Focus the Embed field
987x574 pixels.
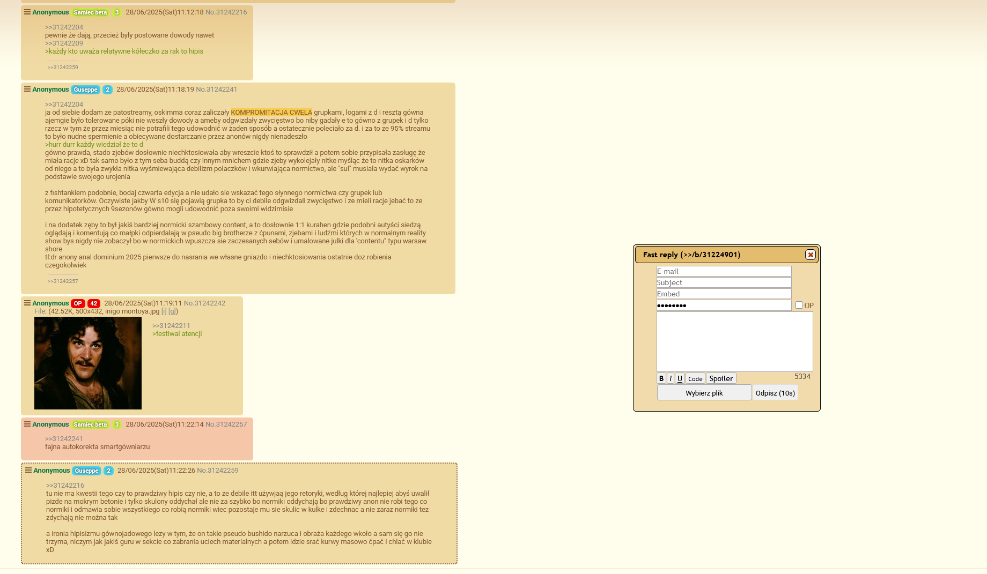coord(724,294)
